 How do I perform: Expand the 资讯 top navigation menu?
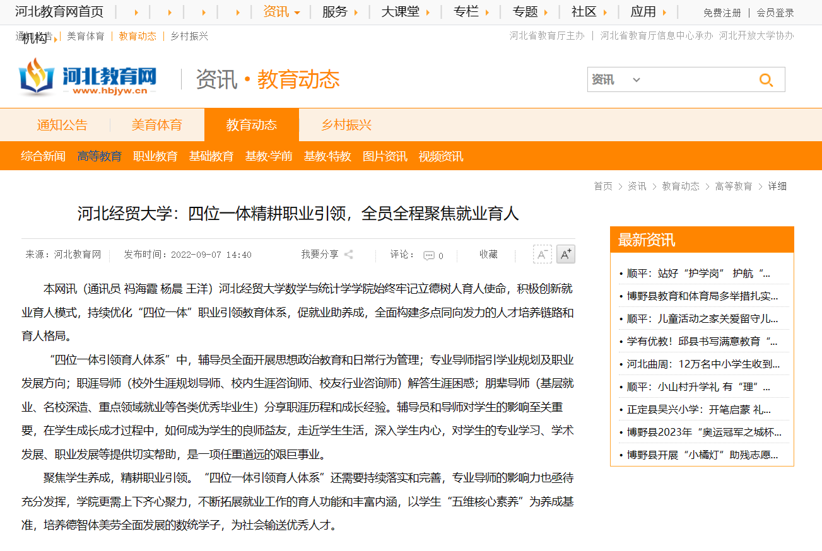coord(281,12)
